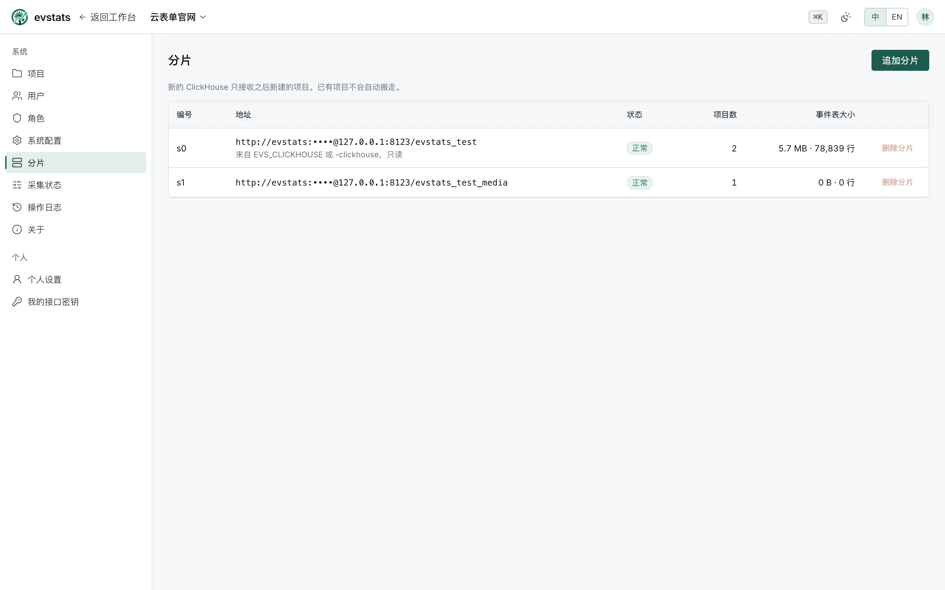Image resolution: width=945 pixels, height=590 pixels.
Task: Click the 0 B · 0 行 size cell
Action: (x=836, y=182)
